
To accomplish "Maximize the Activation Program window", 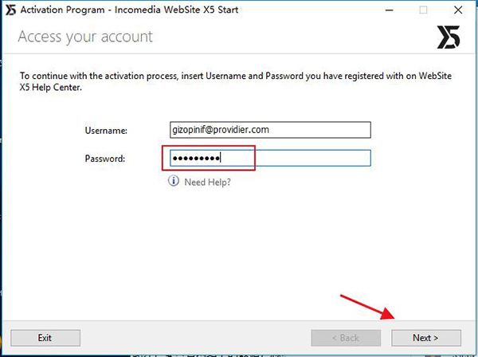I will pos(423,10).
